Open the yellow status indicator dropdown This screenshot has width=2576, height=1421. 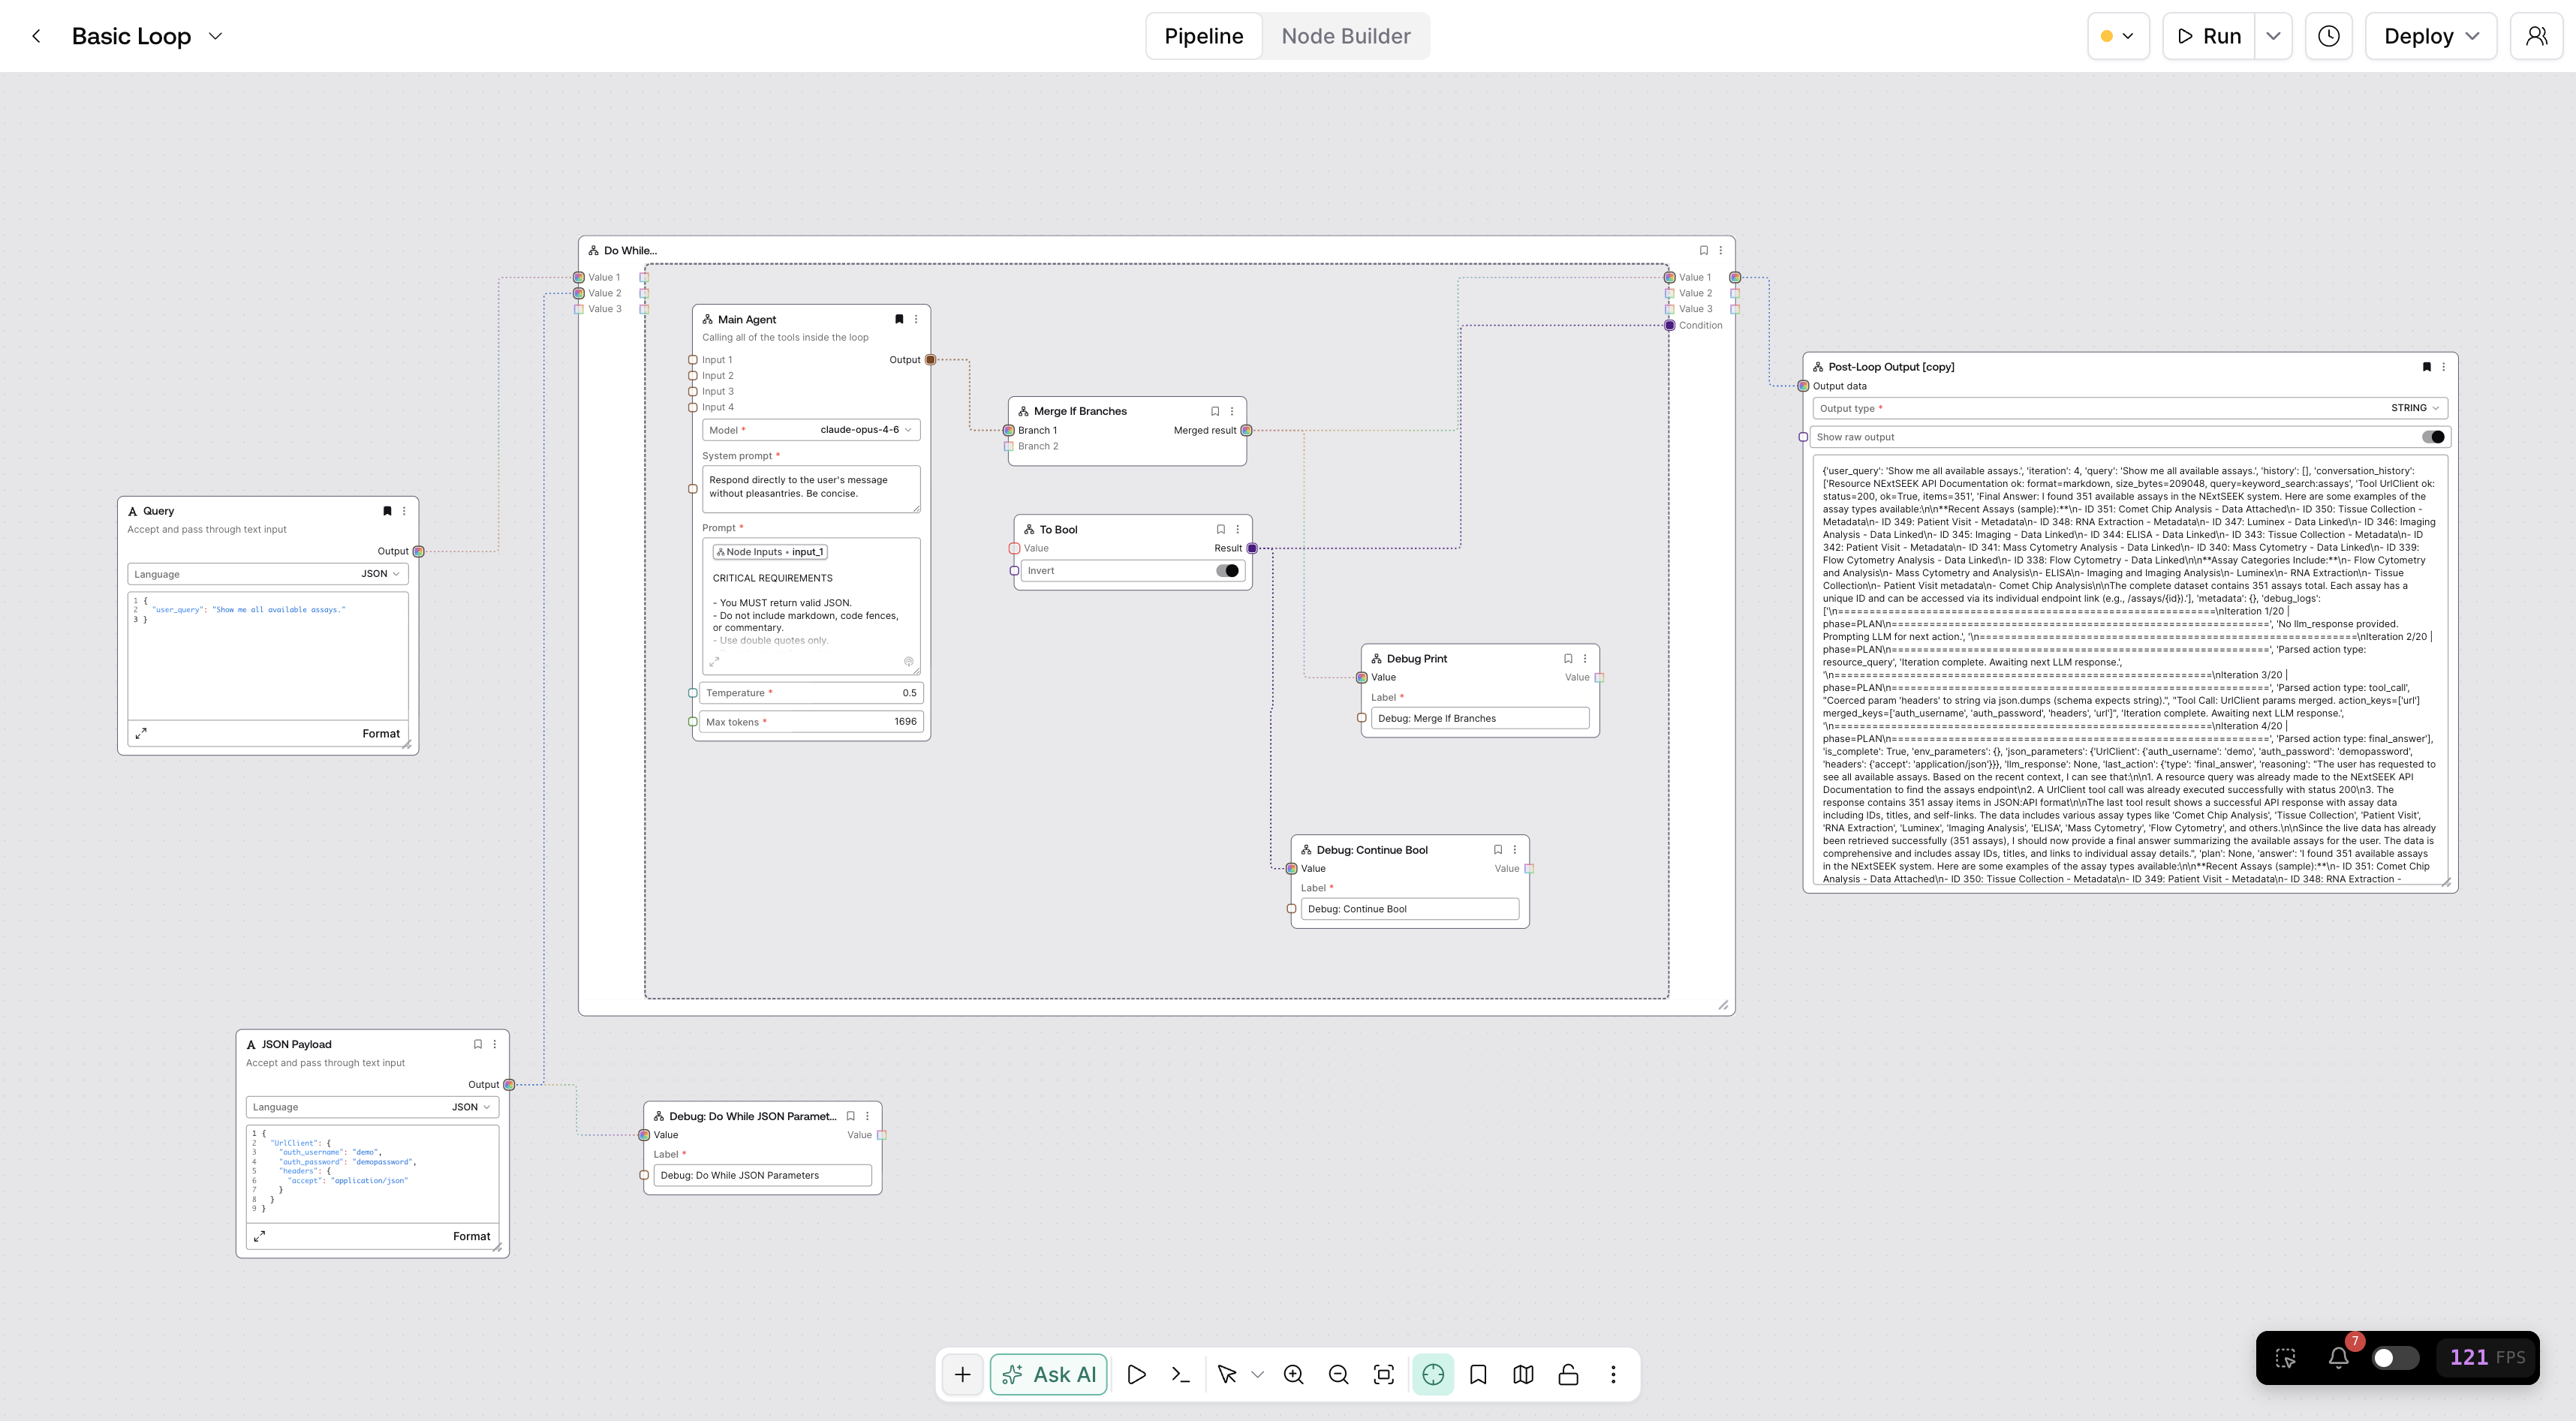2118,36
